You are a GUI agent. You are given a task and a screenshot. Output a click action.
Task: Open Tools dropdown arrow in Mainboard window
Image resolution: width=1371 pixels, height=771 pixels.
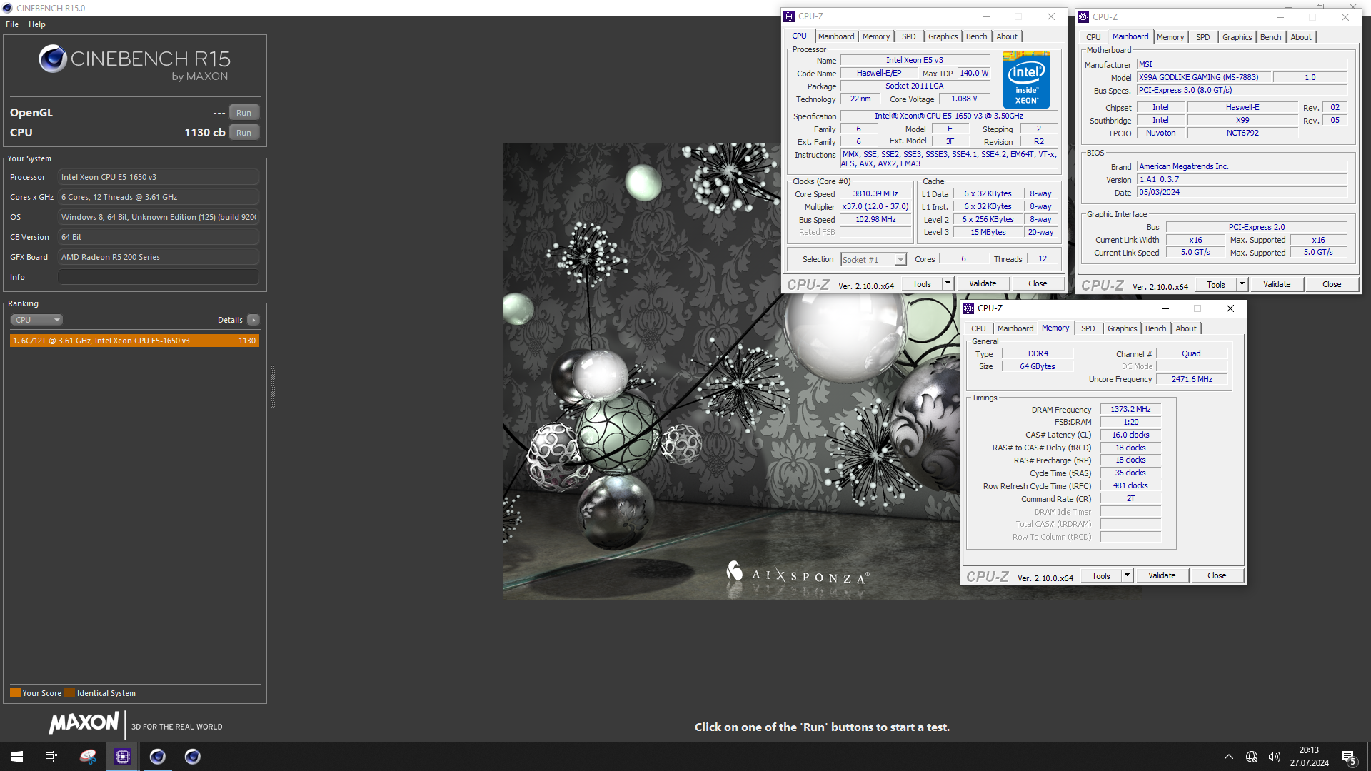pyautogui.click(x=1242, y=284)
